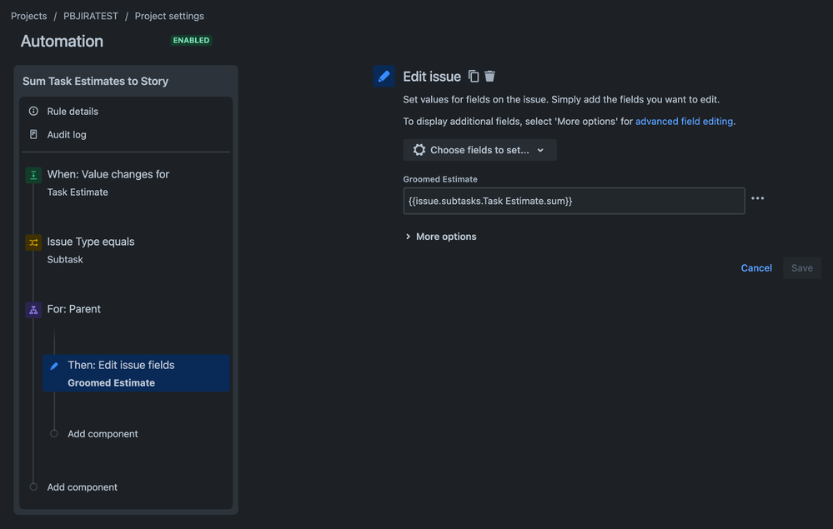Follow the advanced field editing link
833x529 pixels.
(x=685, y=122)
